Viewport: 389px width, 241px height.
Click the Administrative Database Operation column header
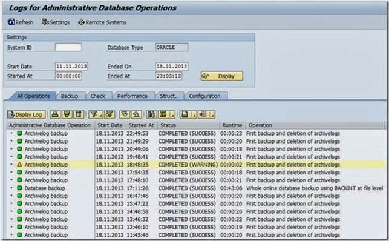pyautogui.click(x=50, y=125)
